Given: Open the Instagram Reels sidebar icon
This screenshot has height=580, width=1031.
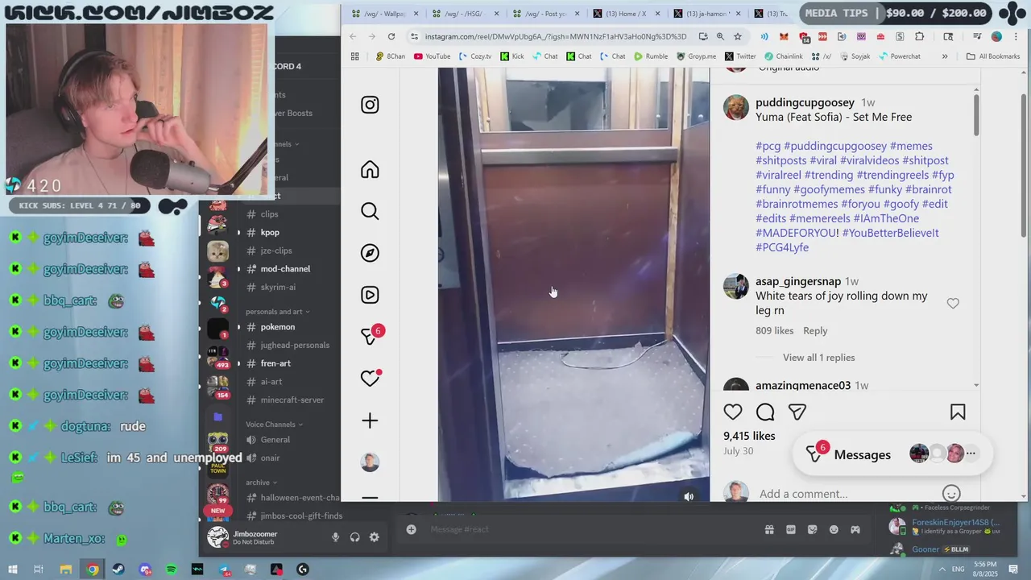Looking at the screenshot, I should [x=370, y=295].
